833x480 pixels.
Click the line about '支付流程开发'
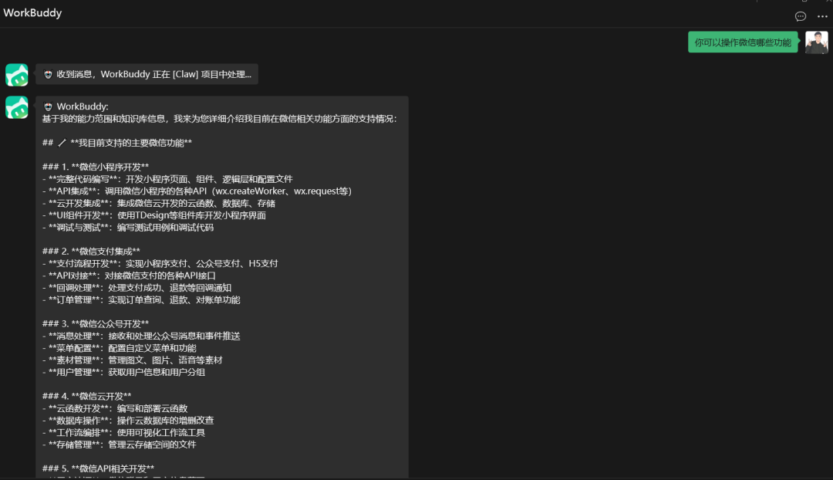click(x=160, y=264)
